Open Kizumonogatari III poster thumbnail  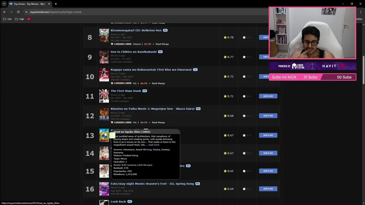click(x=104, y=36)
